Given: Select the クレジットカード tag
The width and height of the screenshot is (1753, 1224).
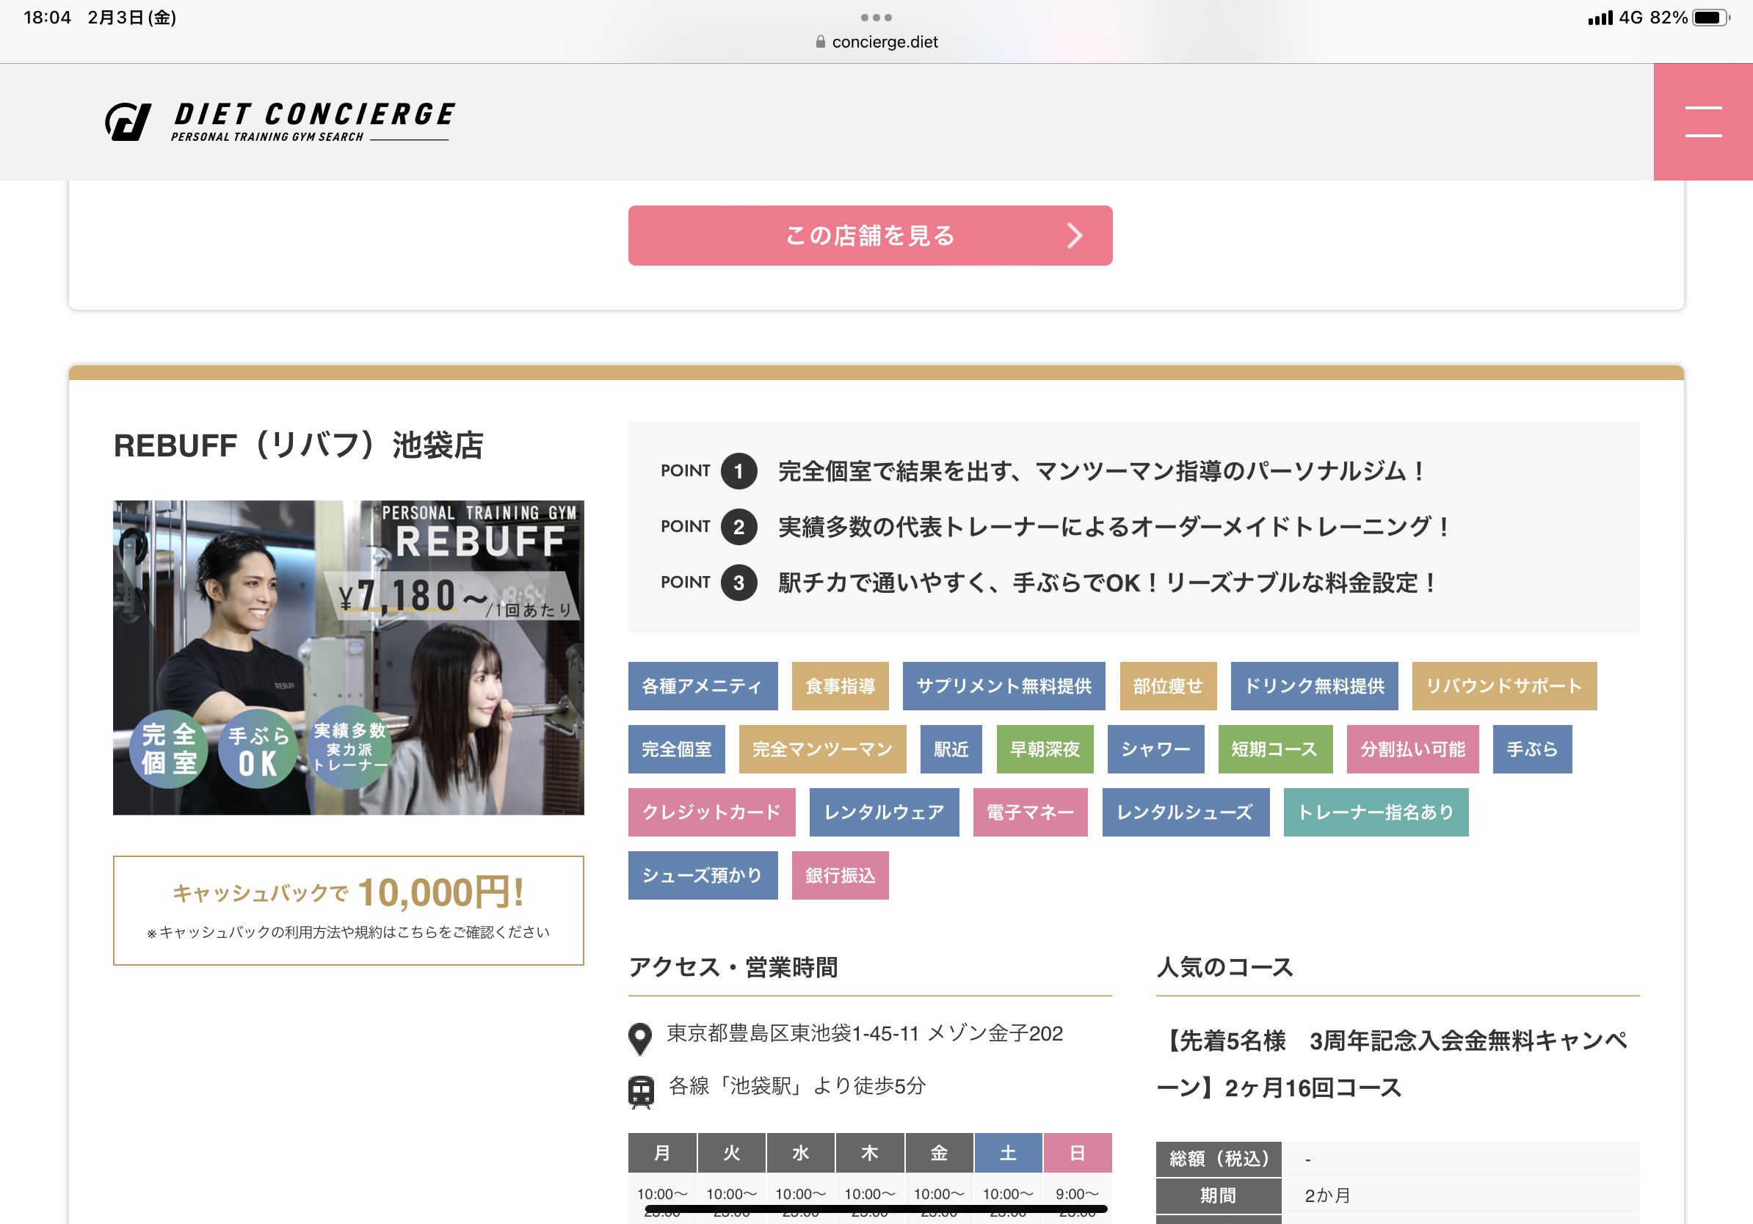Looking at the screenshot, I should pos(711,812).
